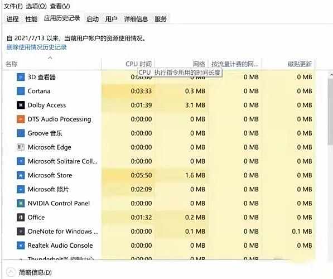Collapse to 简略信息 using the arrow icon

click(x=11, y=272)
